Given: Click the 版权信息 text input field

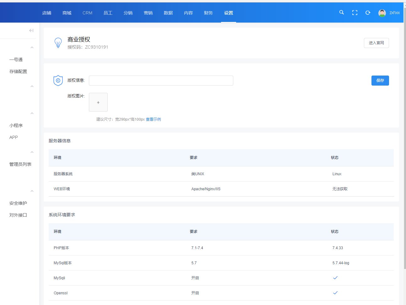Looking at the screenshot, I should click(161, 81).
